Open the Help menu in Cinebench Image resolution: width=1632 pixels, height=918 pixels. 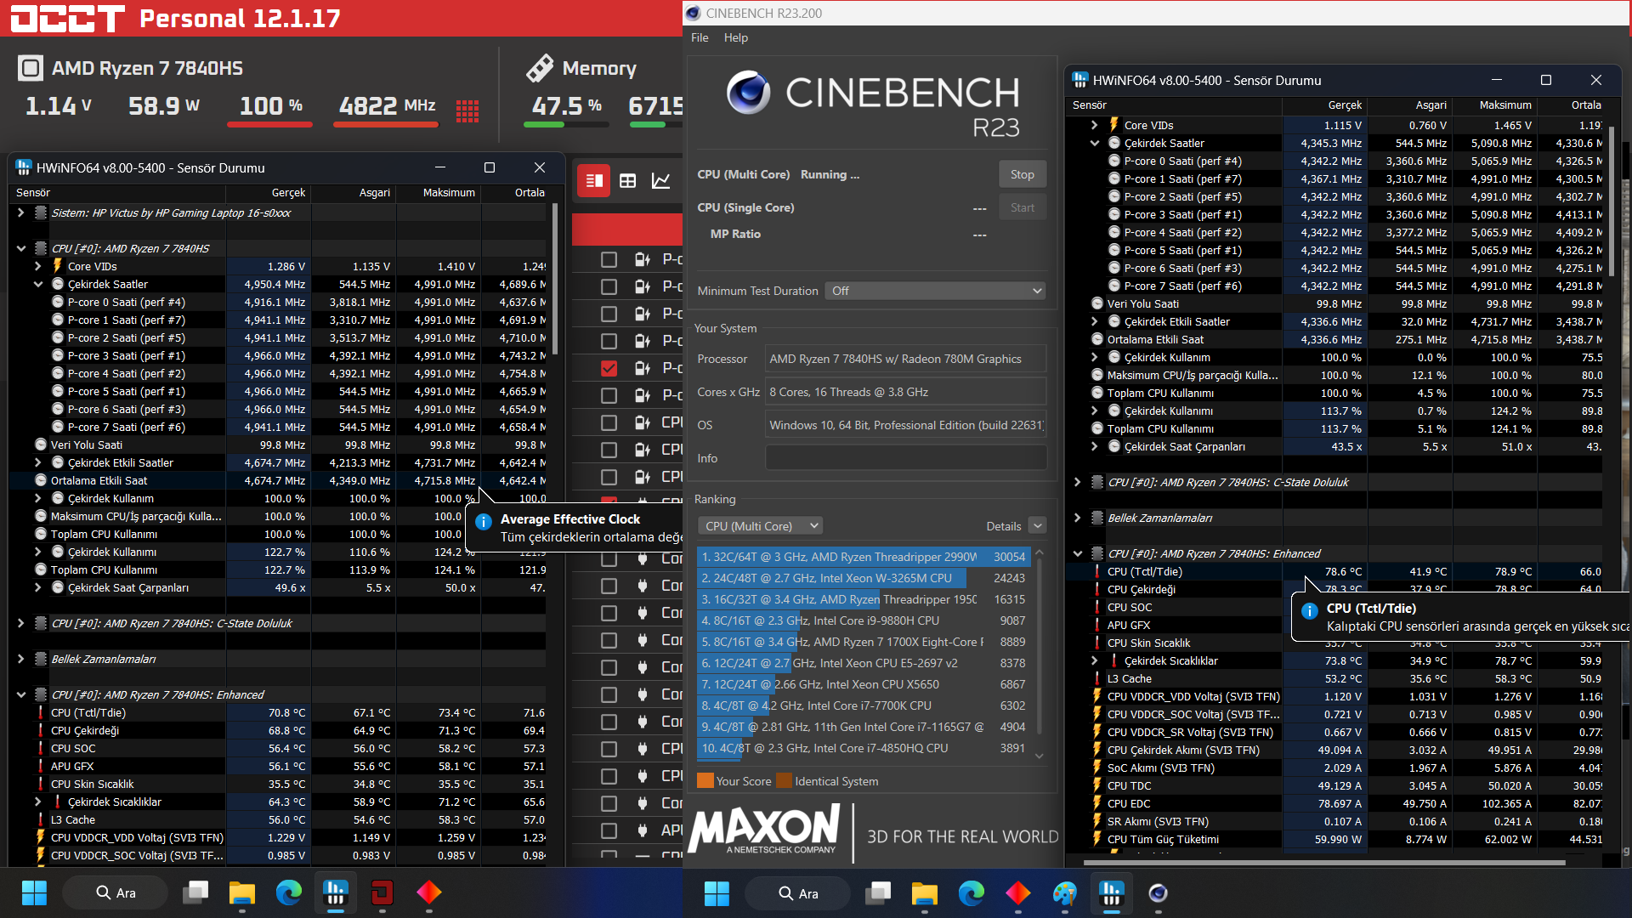[736, 37]
